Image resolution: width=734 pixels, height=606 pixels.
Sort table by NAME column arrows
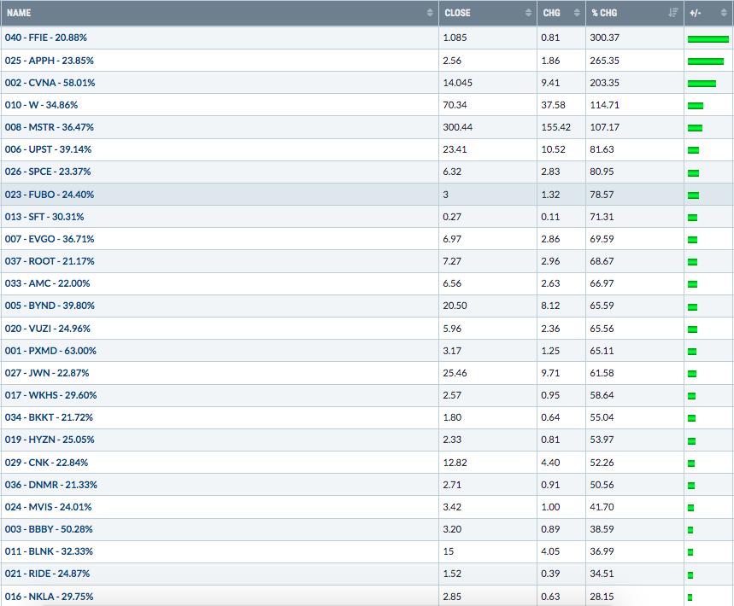point(430,13)
